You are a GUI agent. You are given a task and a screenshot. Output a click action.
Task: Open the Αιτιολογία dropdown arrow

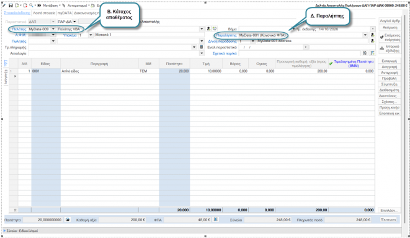tap(202, 53)
